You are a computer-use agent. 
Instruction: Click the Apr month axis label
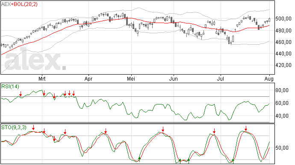point(88,79)
